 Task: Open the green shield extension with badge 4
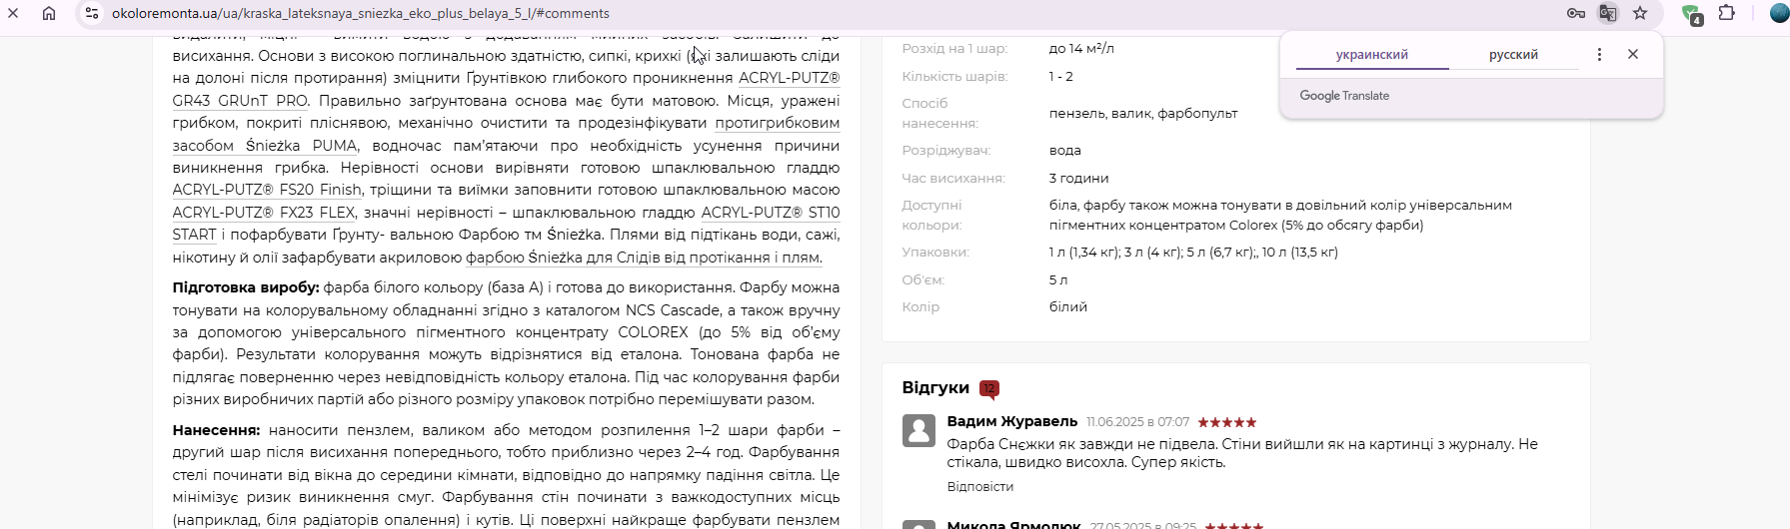(1692, 14)
